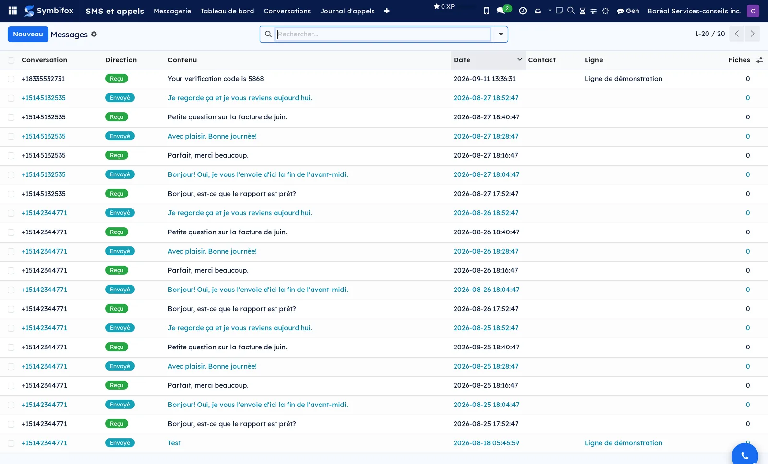Open conversation number in 2026-08-27 18:04:47 row
The image size is (768, 464).
[44, 174]
